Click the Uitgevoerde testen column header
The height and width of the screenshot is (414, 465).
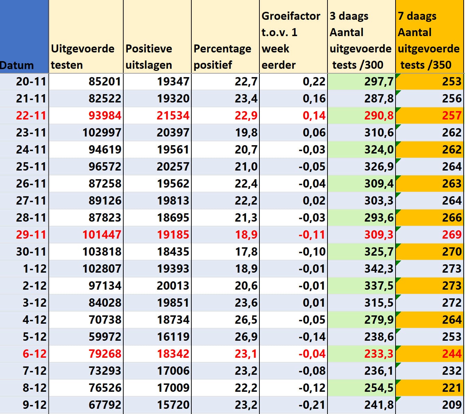[x=86, y=36]
